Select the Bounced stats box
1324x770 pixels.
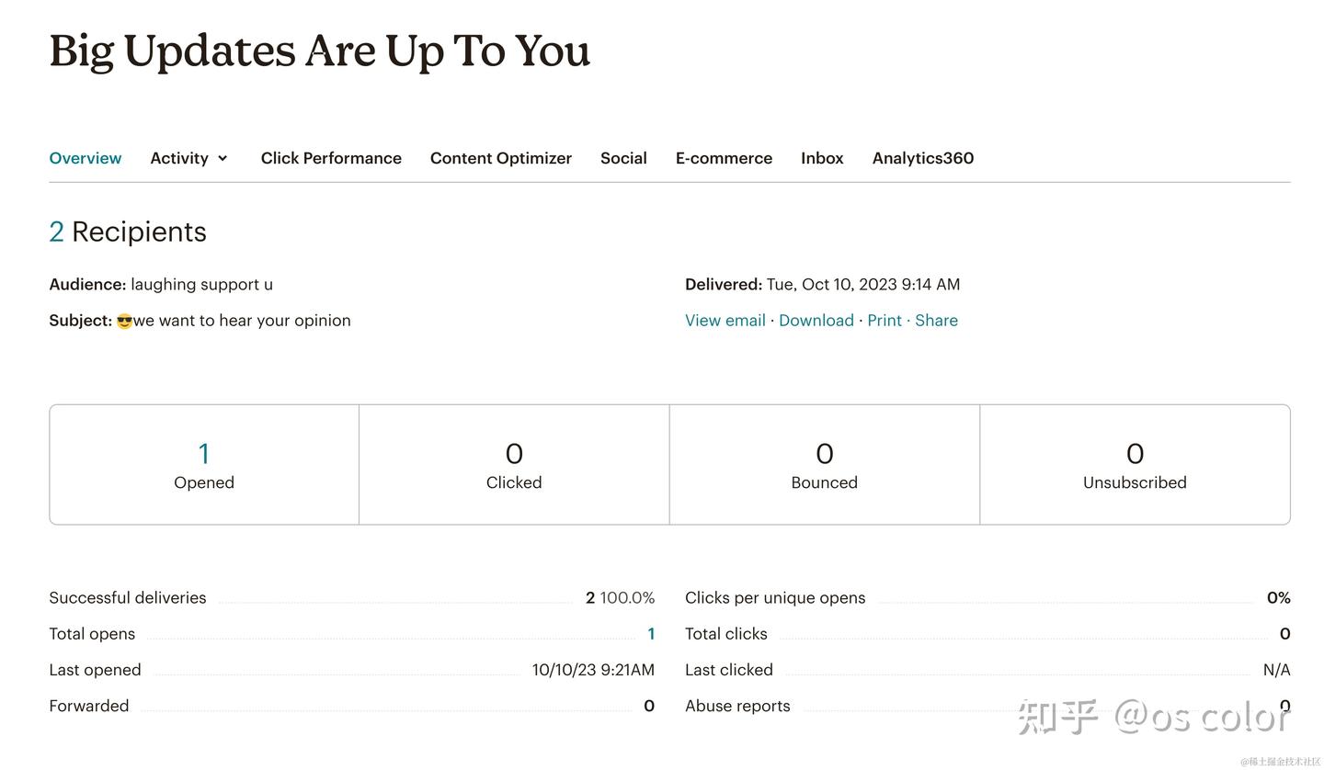click(x=824, y=465)
